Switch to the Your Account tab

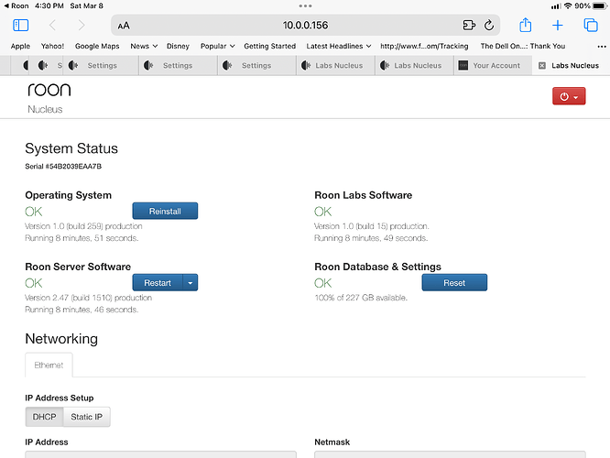tap(493, 65)
